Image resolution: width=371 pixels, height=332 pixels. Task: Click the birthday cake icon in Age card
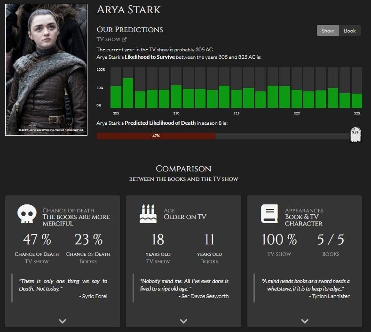tap(148, 214)
